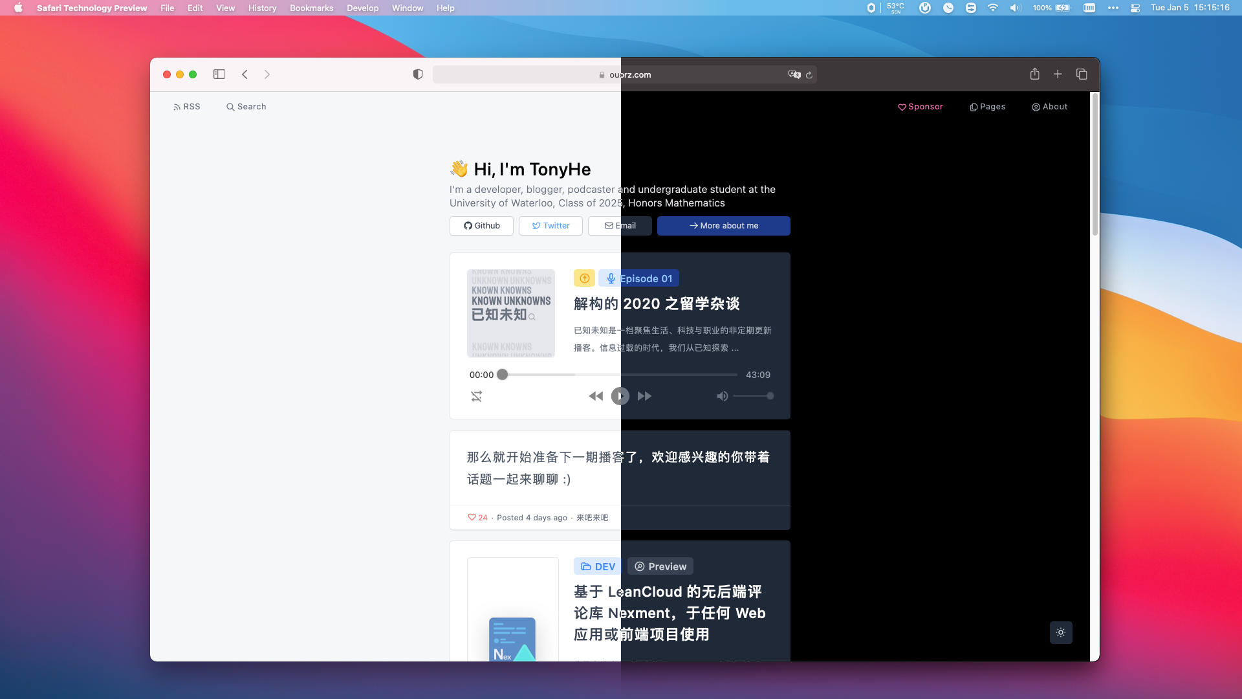Screen dimensions: 1242x699
Task: Go back with the left chevron
Action: tap(245, 74)
